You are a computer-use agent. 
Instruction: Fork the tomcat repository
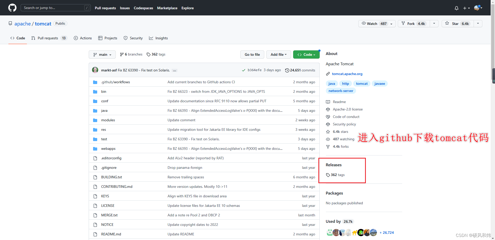[414, 24]
